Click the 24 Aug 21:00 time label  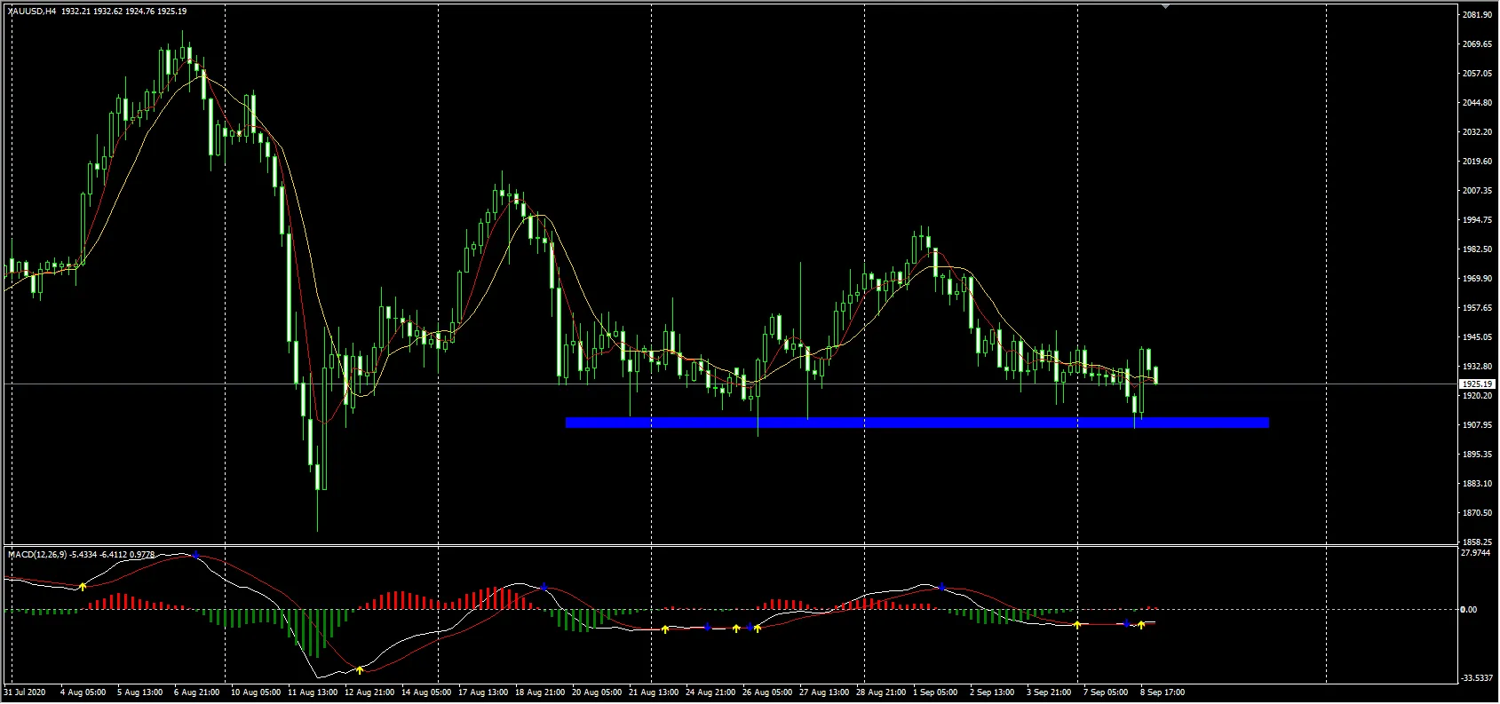710,692
